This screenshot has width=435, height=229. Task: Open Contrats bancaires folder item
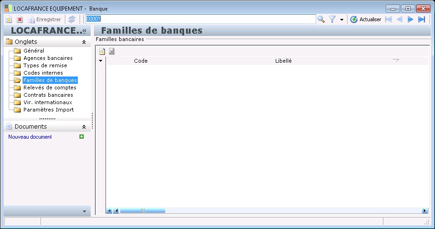pyautogui.click(x=48, y=95)
